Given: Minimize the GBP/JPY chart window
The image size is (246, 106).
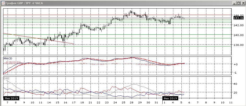Looking at the screenshot, I should 234,3.
